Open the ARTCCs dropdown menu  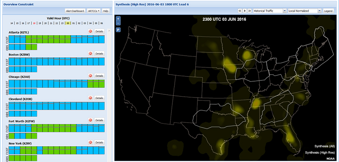point(94,11)
